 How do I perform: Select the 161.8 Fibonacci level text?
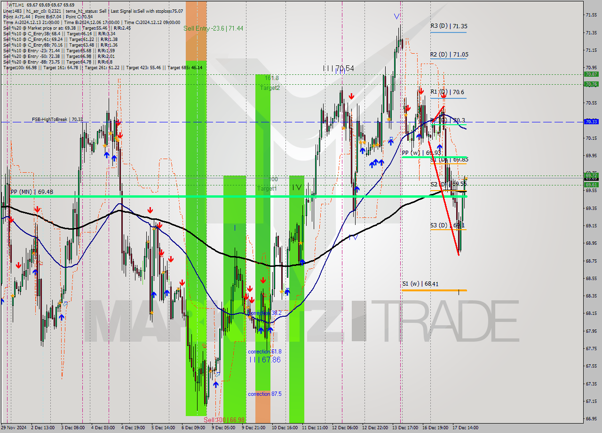pos(271,78)
